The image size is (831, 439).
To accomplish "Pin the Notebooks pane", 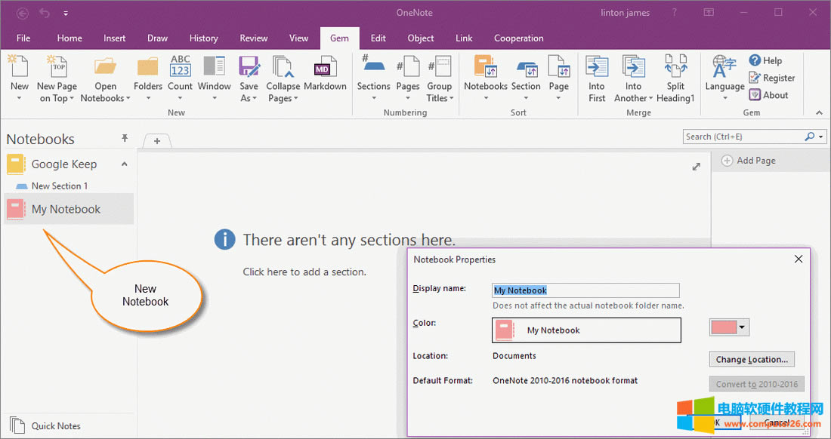I will 125,139.
